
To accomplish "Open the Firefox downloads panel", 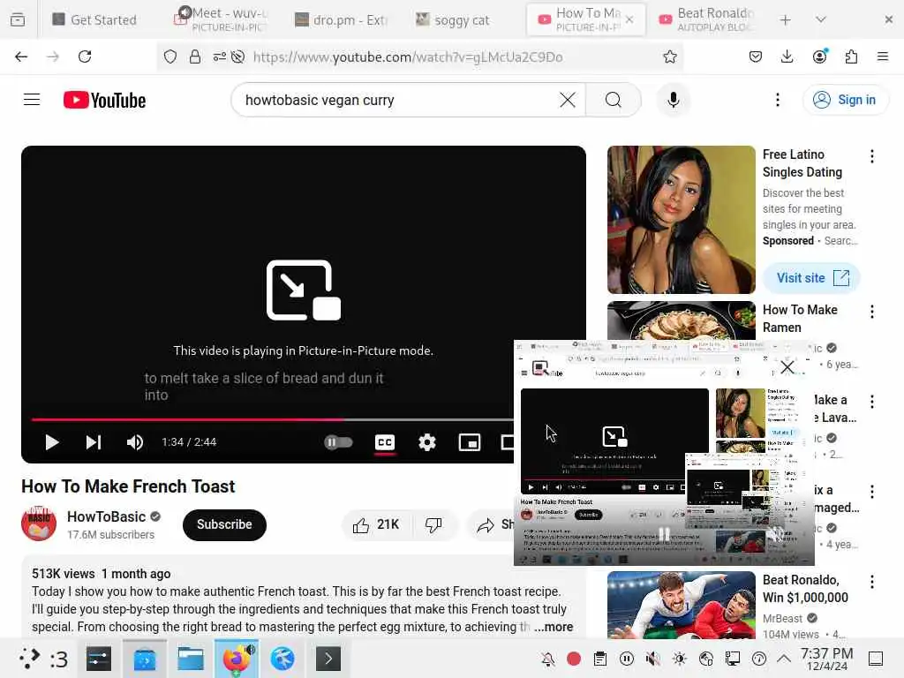I will pyautogui.click(x=787, y=56).
